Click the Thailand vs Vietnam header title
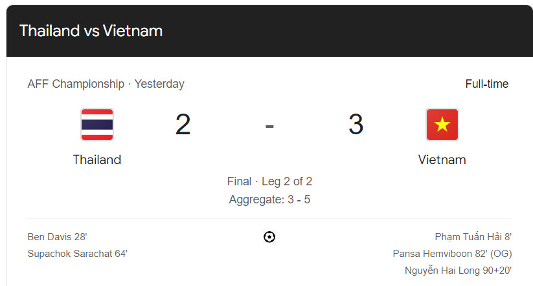This screenshot has width=533, height=286. click(x=91, y=30)
